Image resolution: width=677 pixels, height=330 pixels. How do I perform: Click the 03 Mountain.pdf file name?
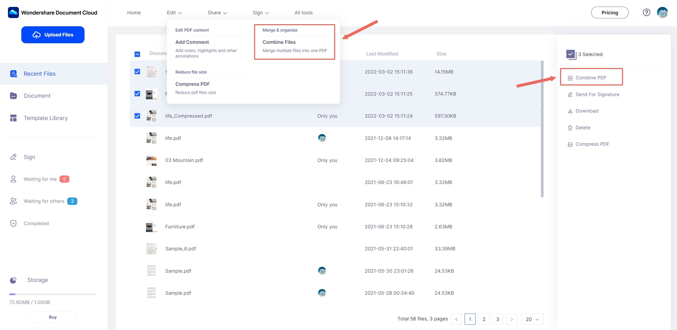184,160
